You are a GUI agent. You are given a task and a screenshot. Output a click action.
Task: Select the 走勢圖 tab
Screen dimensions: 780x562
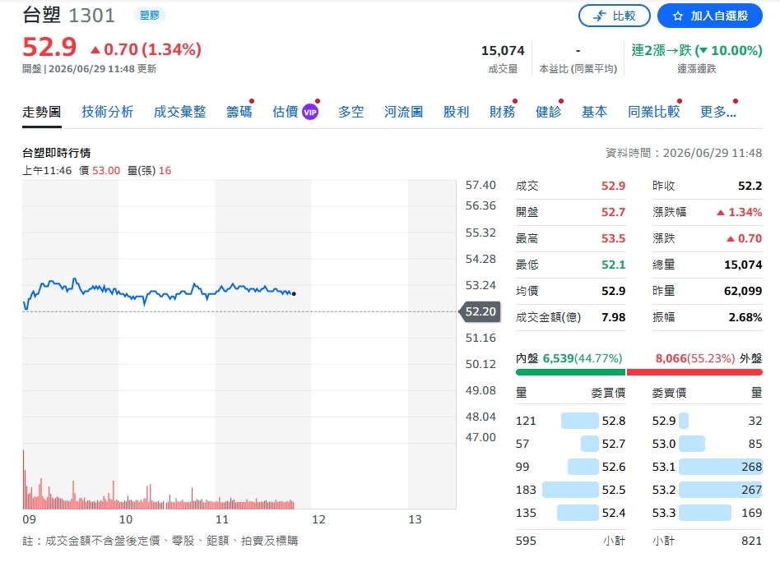[x=42, y=112]
